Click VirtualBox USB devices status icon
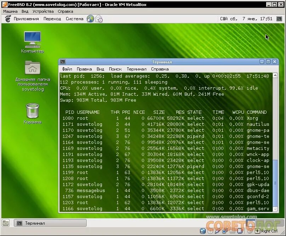 coord(217,231)
